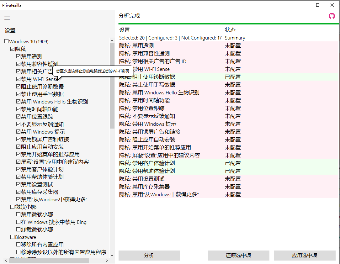Screen dimensions: 340x264
Task: Check the Bloatware category checkbox
Action: (x=12, y=237)
